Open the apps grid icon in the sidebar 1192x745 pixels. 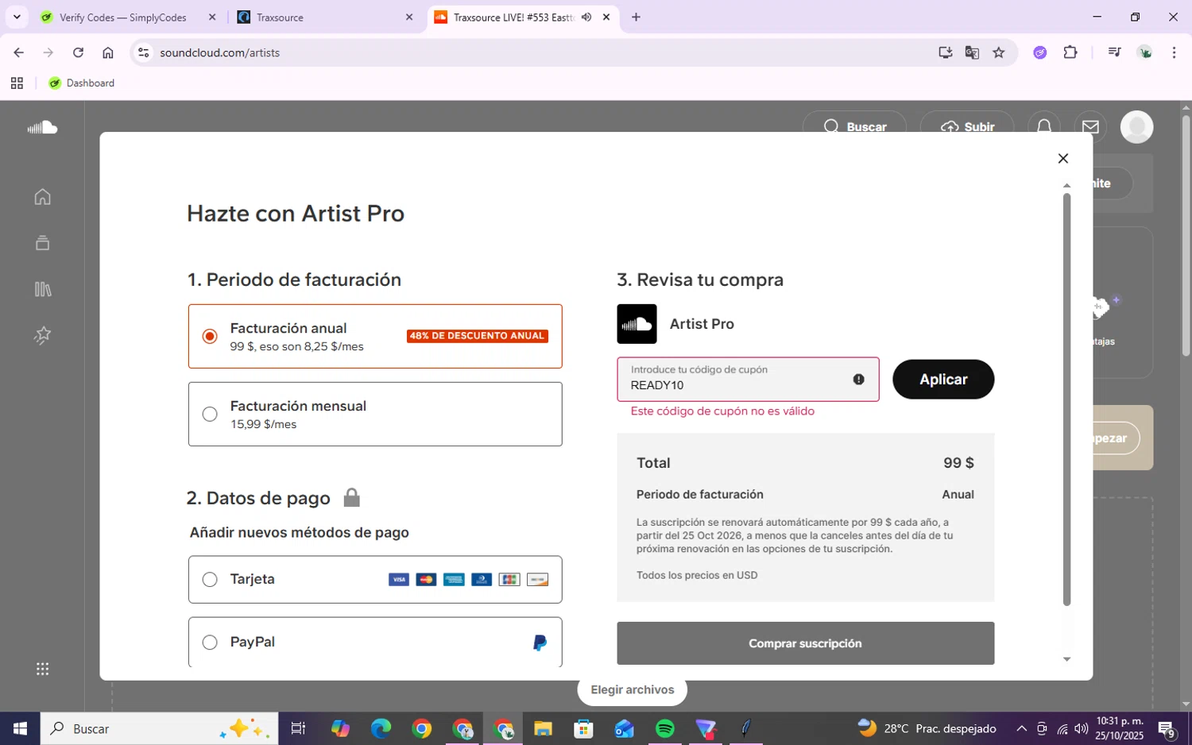pos(43,669)
